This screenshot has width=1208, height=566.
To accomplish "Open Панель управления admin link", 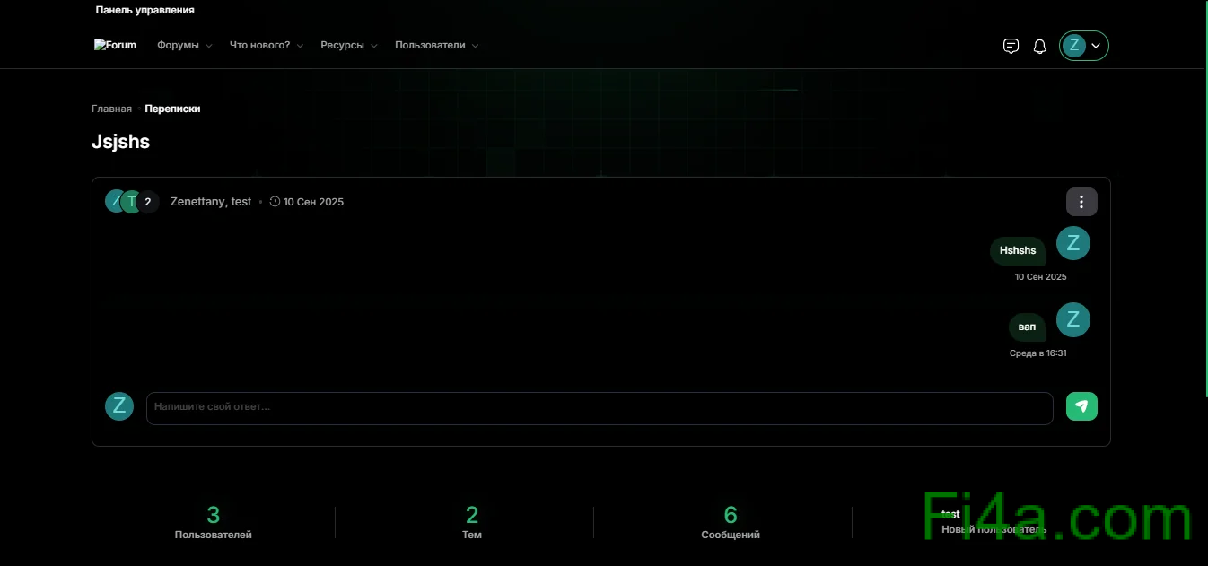I will pos(144,10).
